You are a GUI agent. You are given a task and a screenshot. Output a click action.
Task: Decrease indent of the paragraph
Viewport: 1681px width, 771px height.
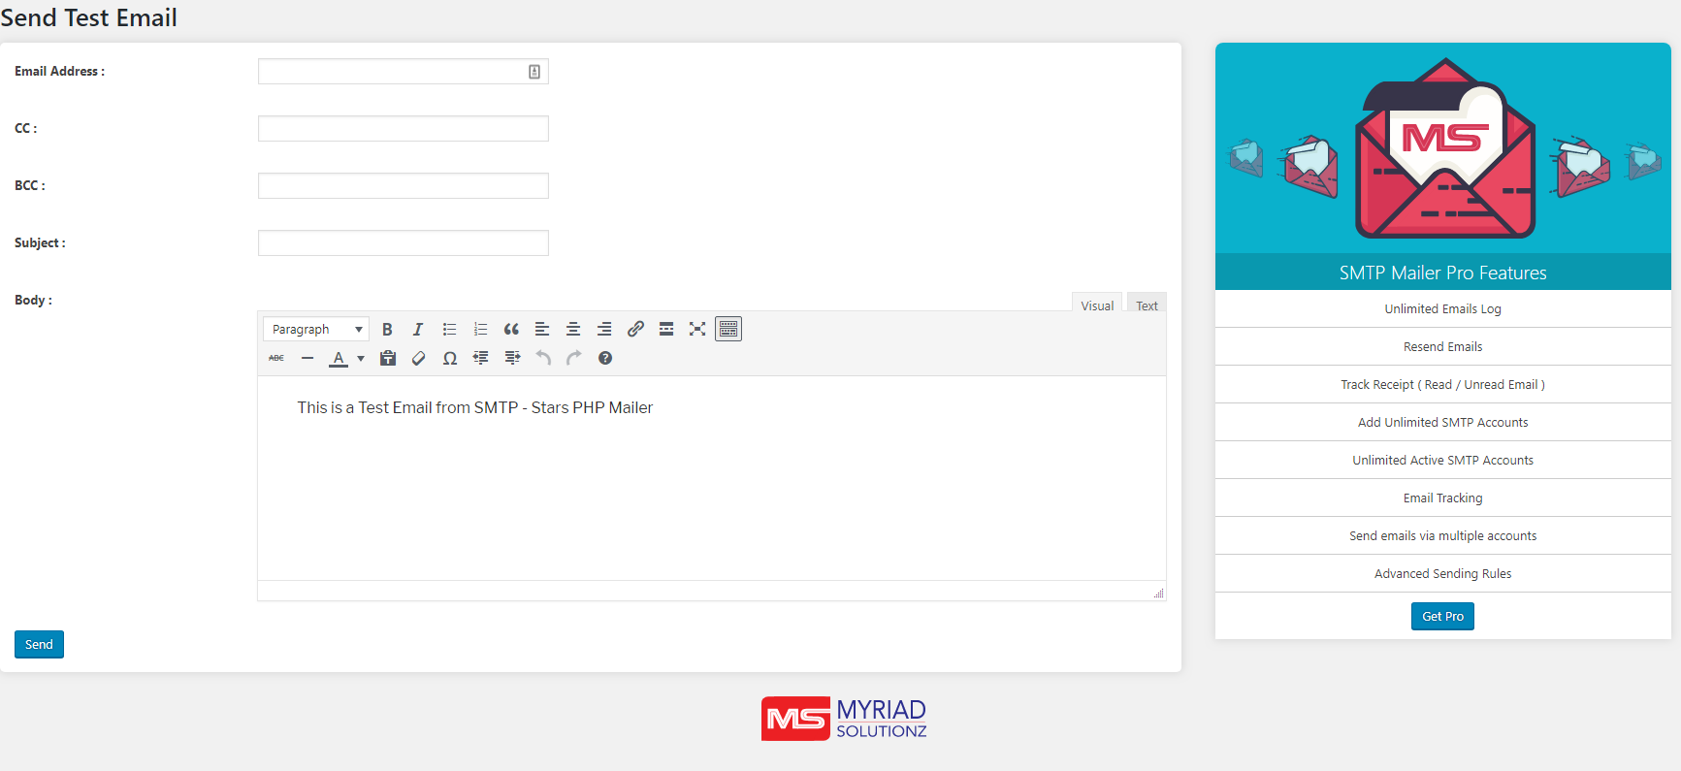coord(481,359)
